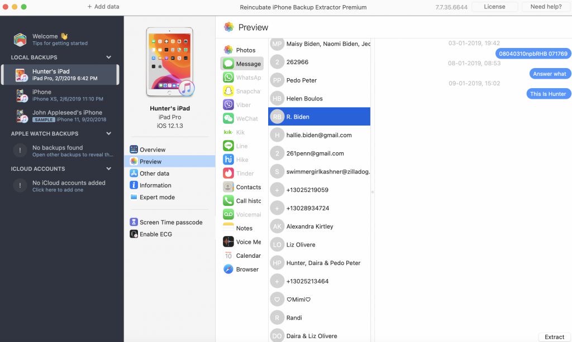
Task: Open the Line data icon
Action: click(x=228, y=146)
